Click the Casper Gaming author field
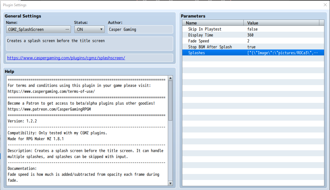The height and width of the screenshot is (190, 330). 140,29
